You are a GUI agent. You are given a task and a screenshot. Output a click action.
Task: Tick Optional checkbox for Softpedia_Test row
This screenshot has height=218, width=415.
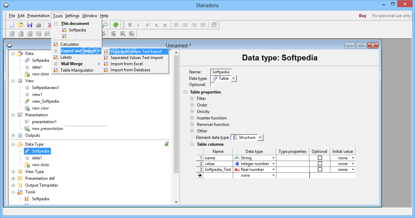click(320, 170)
